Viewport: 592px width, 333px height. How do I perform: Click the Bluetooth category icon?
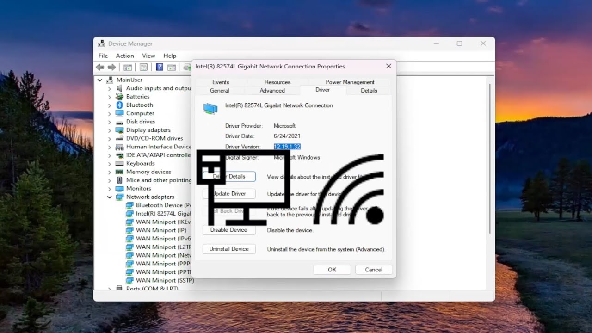[119, 105]
